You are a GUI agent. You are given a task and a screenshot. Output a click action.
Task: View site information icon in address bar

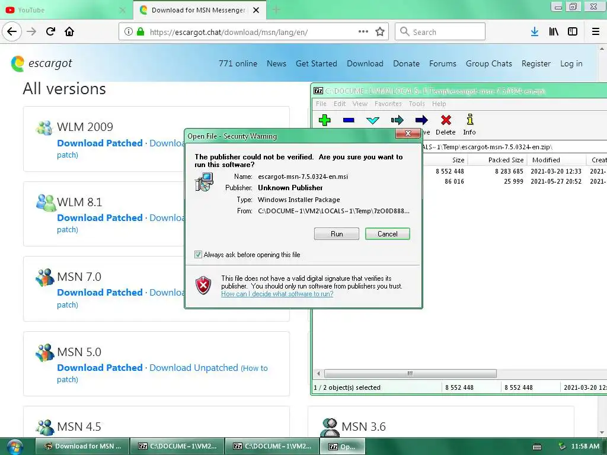[x=128, y=31]
